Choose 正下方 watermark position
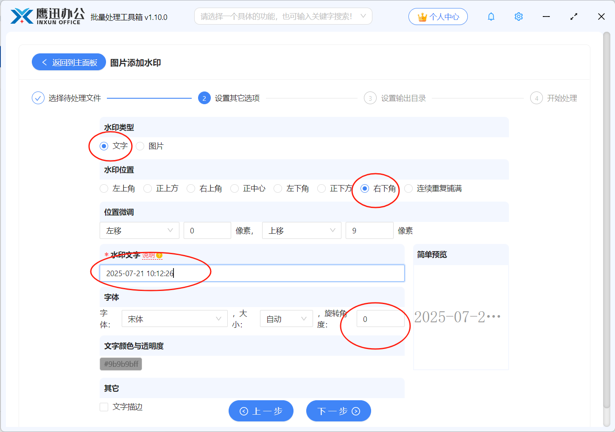 pos(321,188)
